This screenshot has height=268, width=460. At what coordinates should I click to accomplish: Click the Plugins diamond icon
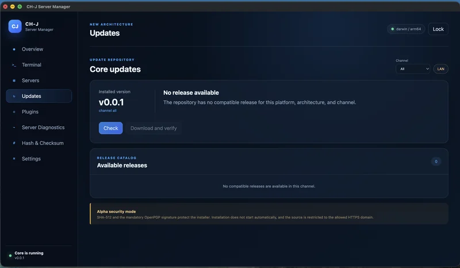14,112
